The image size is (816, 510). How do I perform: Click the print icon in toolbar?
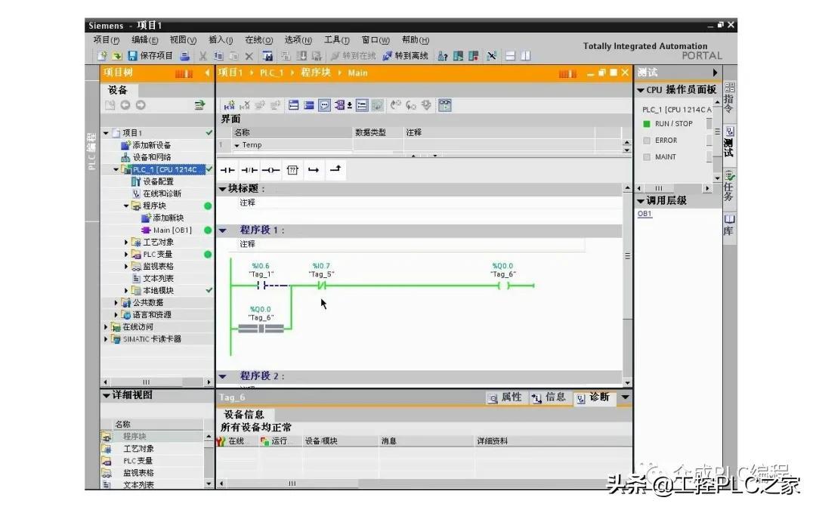pyautogui.click(x=184, y=56)
